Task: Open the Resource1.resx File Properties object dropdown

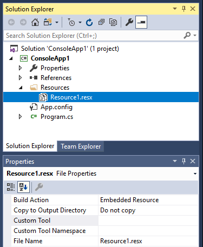Action: [x=195, y=173]
